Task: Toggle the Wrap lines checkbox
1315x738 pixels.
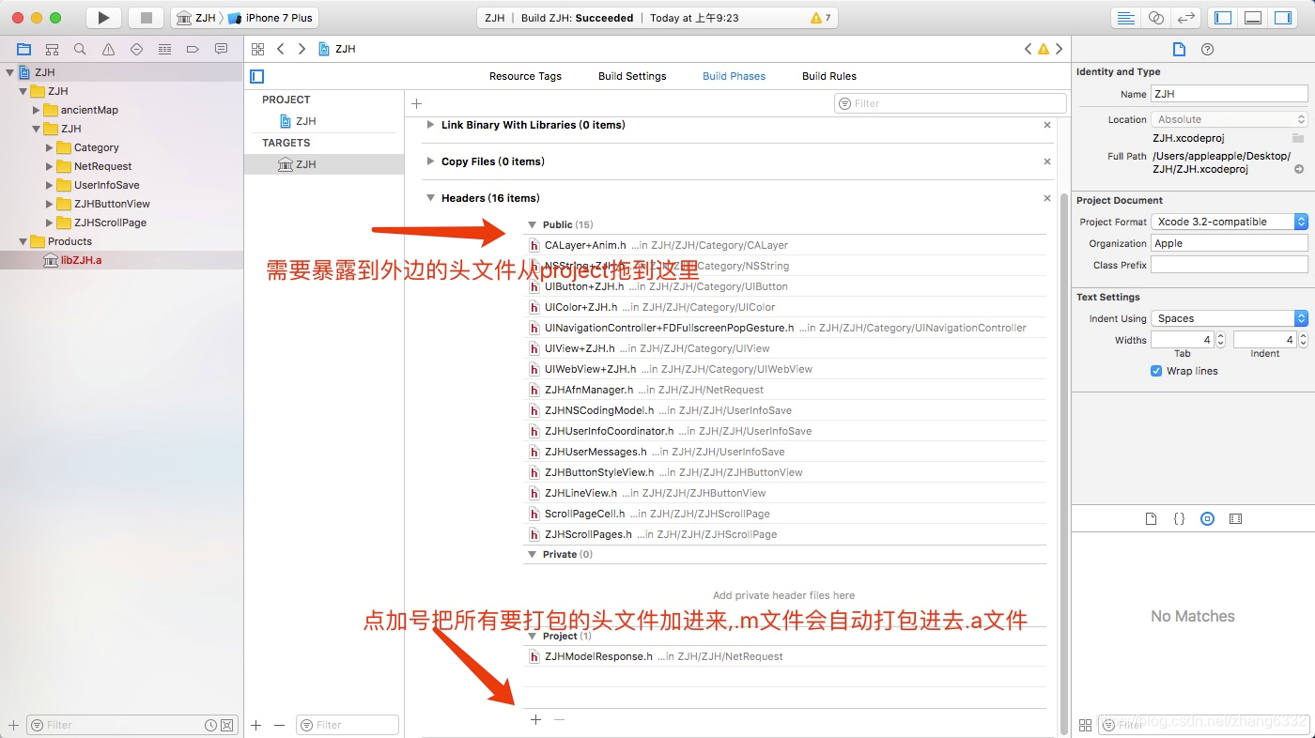Action: 1156,371
